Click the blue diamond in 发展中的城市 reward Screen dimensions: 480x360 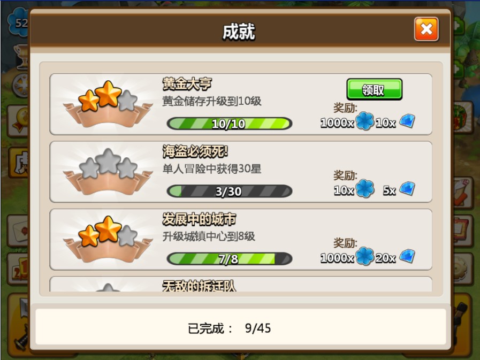pos(407,256)
